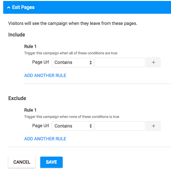The width and height of the screenshot is (171, 171).
Task: Add another rule under Exclude
Action: (x=45, y=139)
